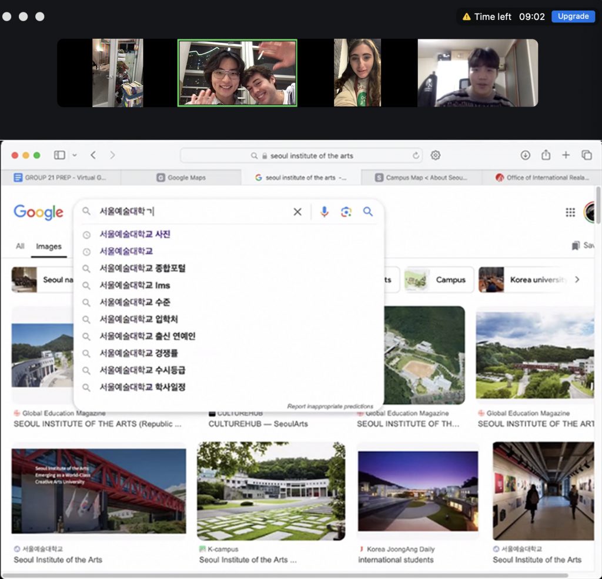This screenshot has height=579, width=602.
Task: Open the red bridge image result
Action: coord(99,491)
